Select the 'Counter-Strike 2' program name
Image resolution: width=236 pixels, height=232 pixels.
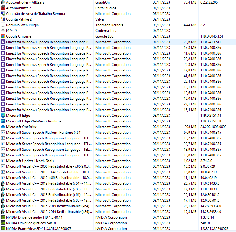19,19
